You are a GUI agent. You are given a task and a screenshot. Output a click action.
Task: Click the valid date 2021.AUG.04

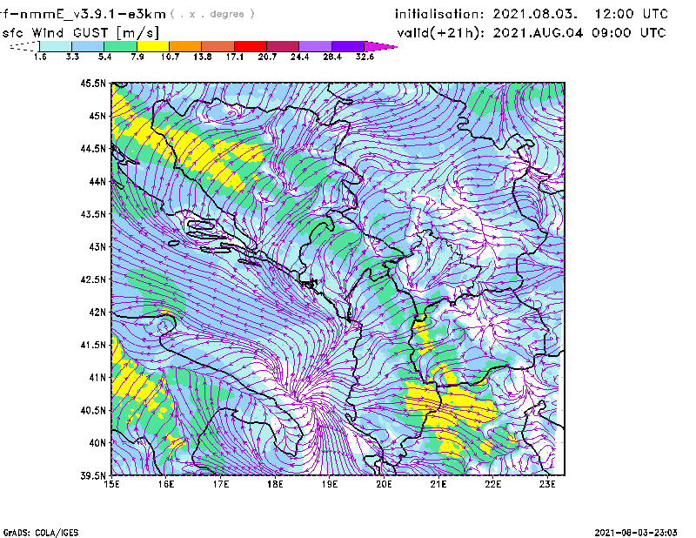point(538,33)
